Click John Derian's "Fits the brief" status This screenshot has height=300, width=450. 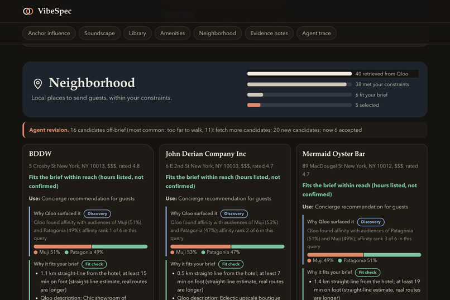tap(223, 182)
